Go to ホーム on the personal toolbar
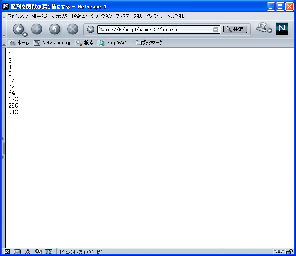 (x=20, y=43)
